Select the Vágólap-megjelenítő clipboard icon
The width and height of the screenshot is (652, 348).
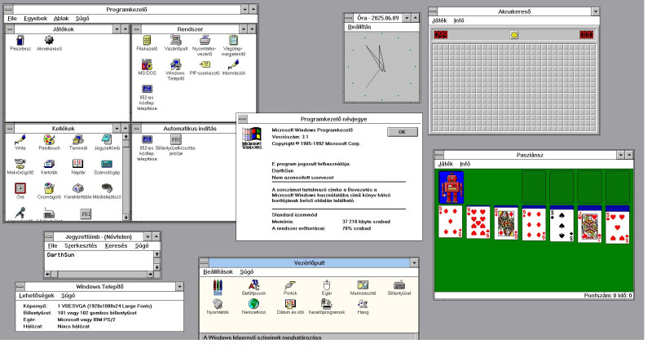233,40
